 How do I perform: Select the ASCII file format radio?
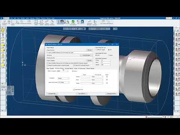[x=96, y=55]
